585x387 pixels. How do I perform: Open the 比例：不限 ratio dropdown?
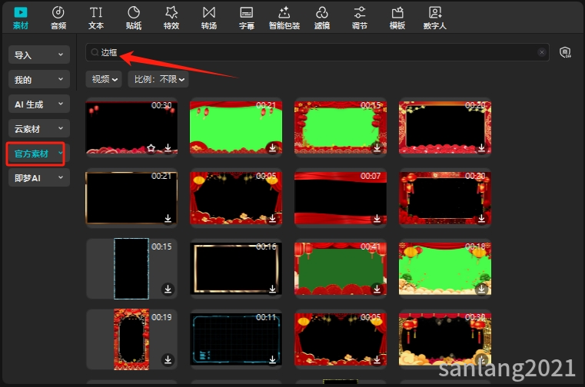coord(158,79)
